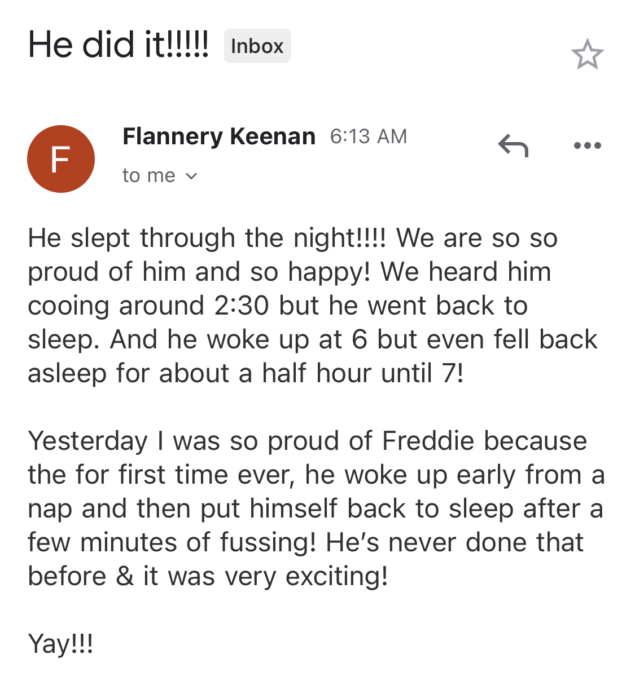This screenshot has width=635, height=681.
Task: Click the "to me" recipient text
Action: (148, 176)
